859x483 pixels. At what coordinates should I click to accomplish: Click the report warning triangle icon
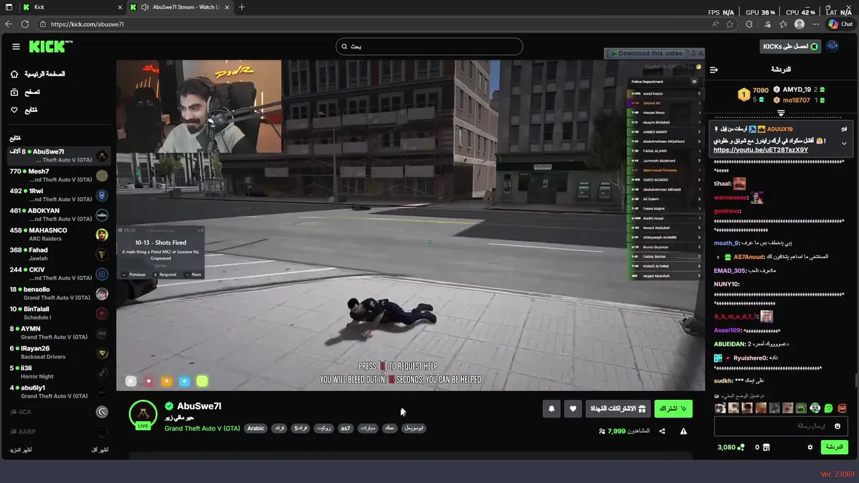tap(683, 431)
